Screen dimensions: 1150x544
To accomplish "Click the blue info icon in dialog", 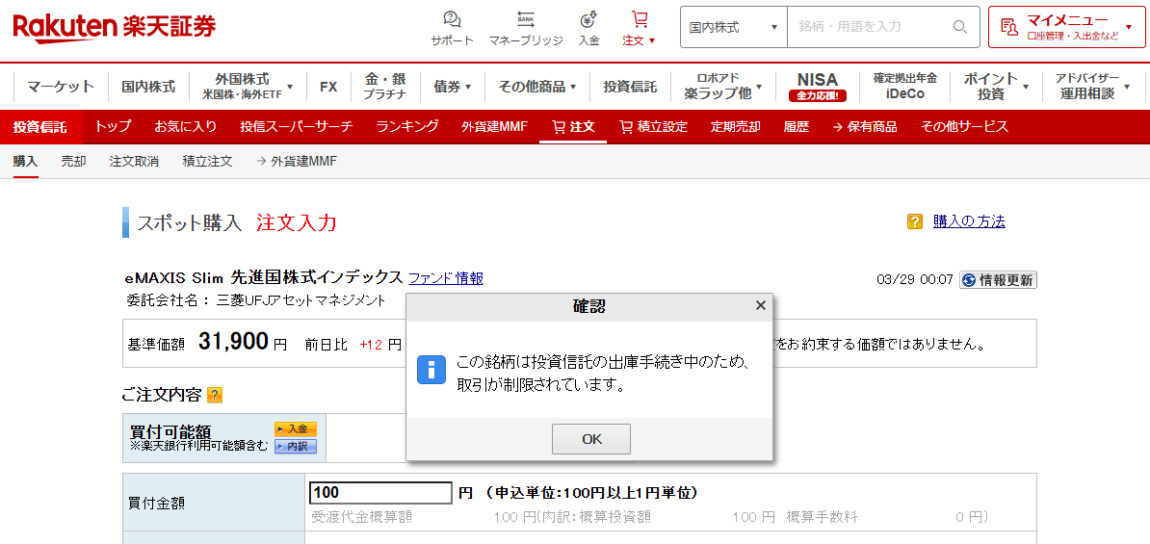I will click(431, 370).
